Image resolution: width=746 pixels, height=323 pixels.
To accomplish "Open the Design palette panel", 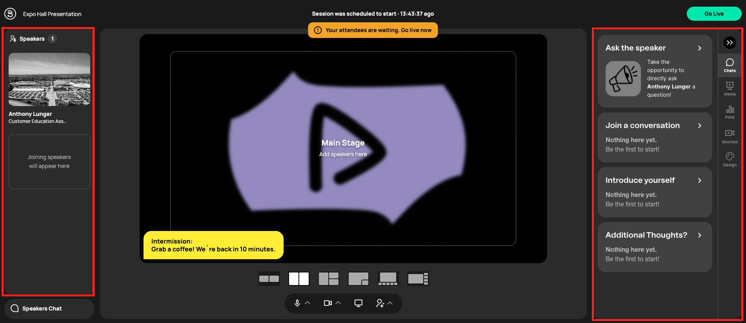I will pyautogui.click(x=730, y=159).
